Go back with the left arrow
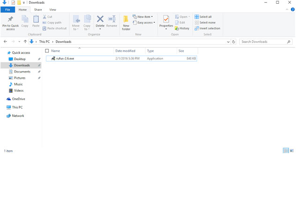Screen dimensions: 296x208 click(x=5, y=42)
